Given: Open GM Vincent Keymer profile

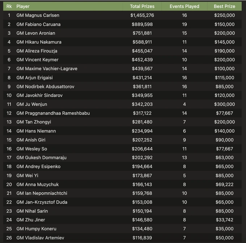Looking at the screenshot, I should point(38,60).
